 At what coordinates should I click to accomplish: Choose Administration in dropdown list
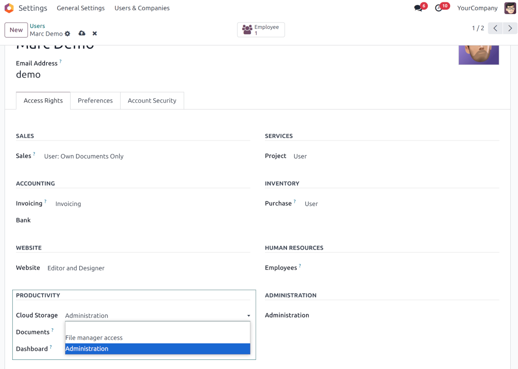87,349
